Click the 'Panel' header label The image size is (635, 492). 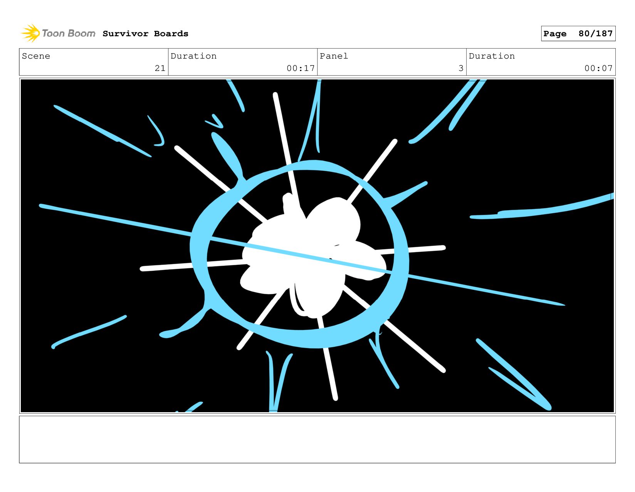coord(334,56)
